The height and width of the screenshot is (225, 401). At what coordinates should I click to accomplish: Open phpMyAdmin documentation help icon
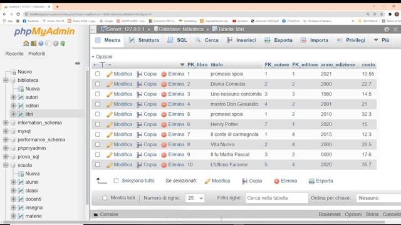click(x=41, y=43)
